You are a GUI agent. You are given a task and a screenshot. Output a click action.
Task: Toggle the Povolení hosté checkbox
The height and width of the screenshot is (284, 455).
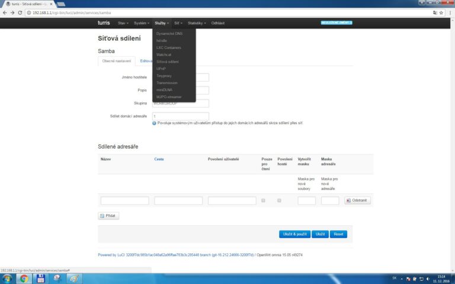coord(279,200)
